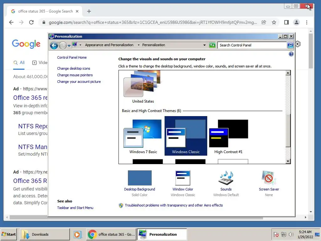Focus the Search Control Panel field
Image resolution: width=321 pixels, height=241 pixels.
pyautogui.click(x=252, y=45)
